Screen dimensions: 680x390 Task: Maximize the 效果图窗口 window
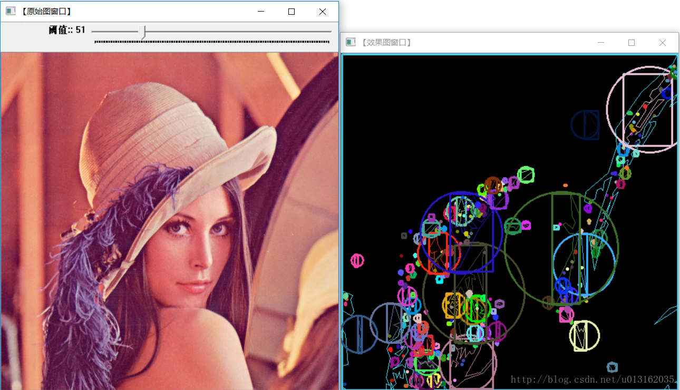coord(632,43)
